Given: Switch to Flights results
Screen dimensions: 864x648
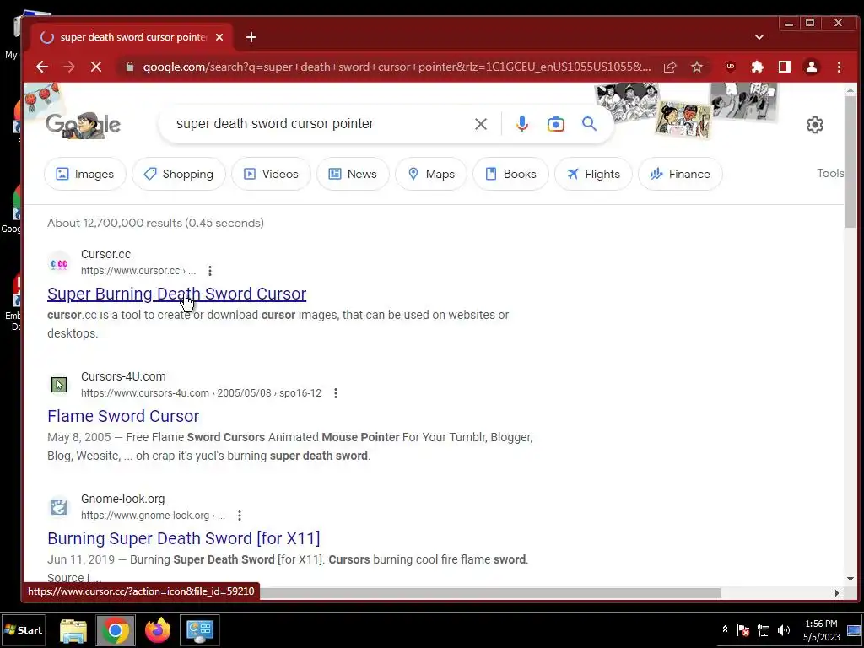Looking at the screenshot, I should (x=593, y=174).
